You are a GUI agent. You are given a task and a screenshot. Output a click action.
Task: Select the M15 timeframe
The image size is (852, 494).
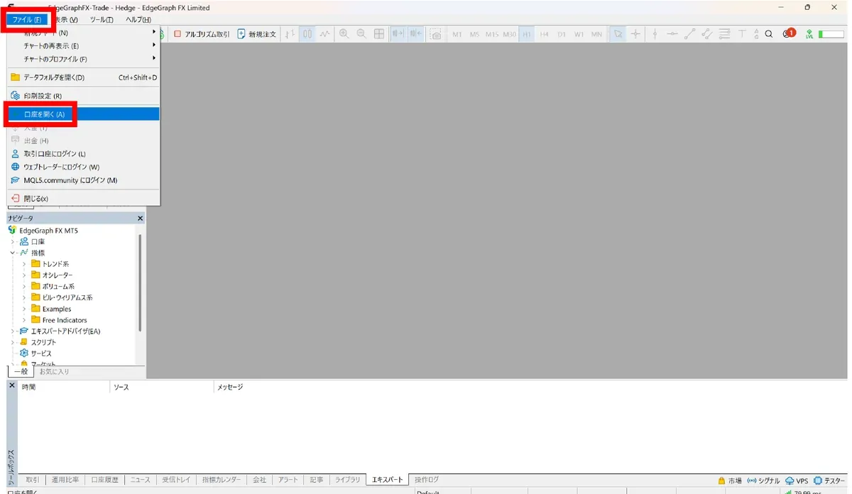492,34
